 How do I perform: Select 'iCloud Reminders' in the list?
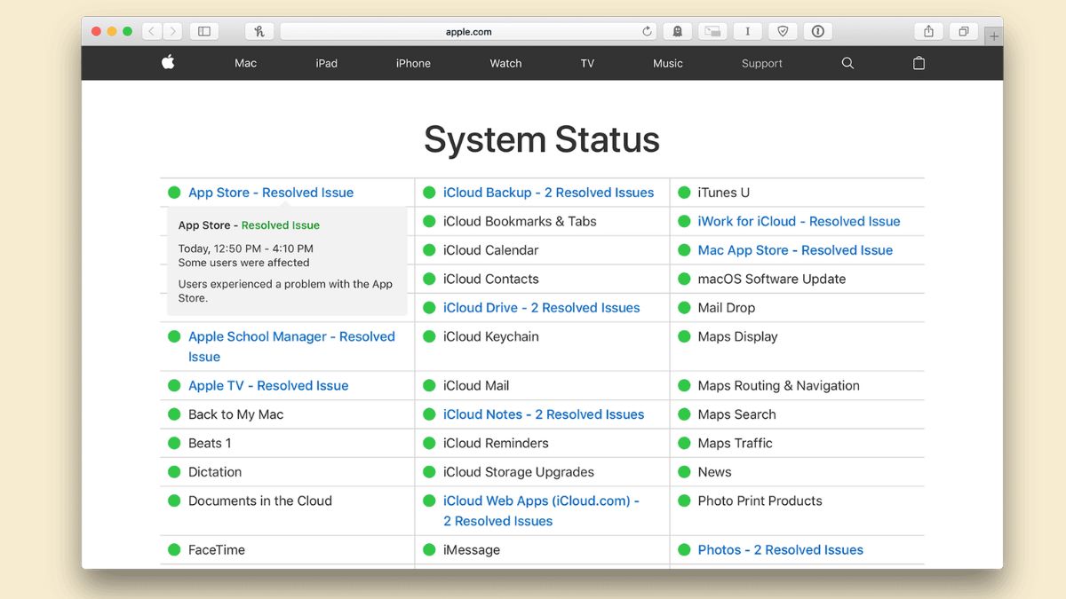pos(496,444)
